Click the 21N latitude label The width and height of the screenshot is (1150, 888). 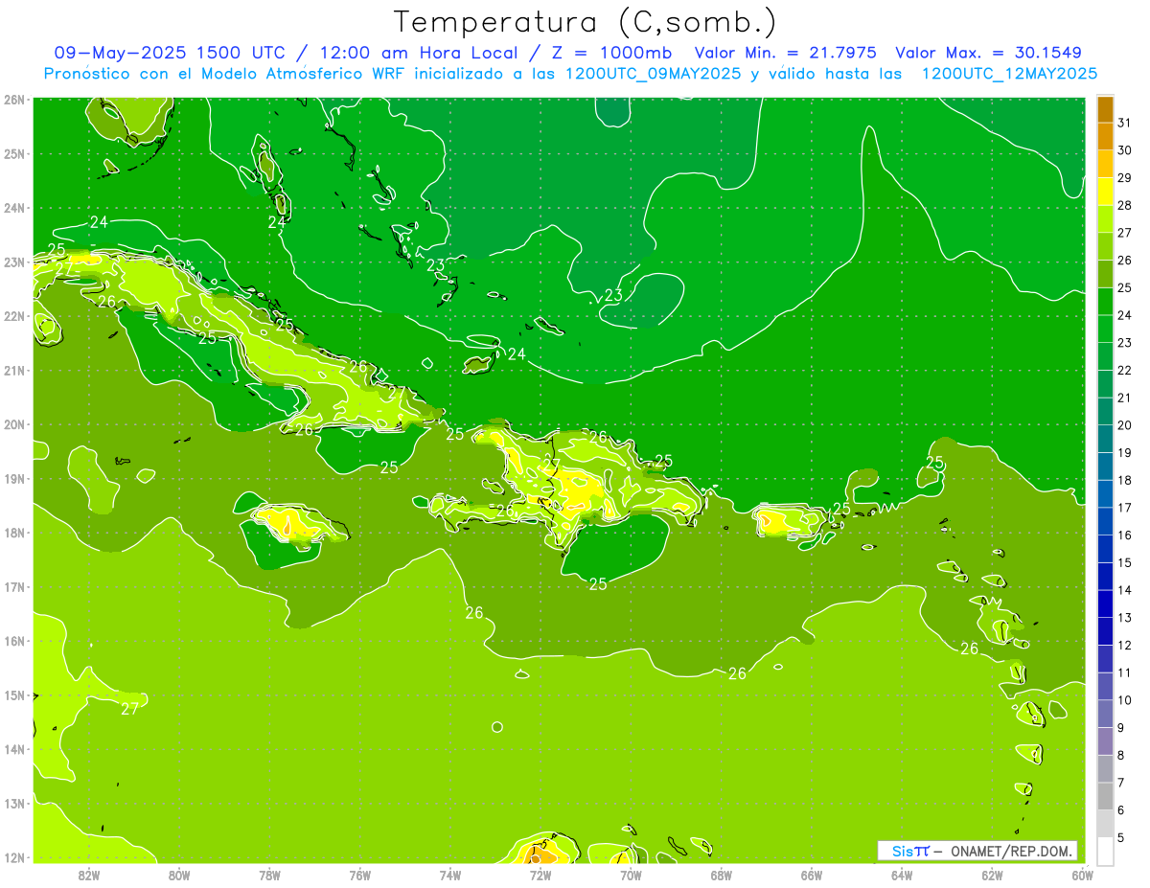click(x=14, y=370)
